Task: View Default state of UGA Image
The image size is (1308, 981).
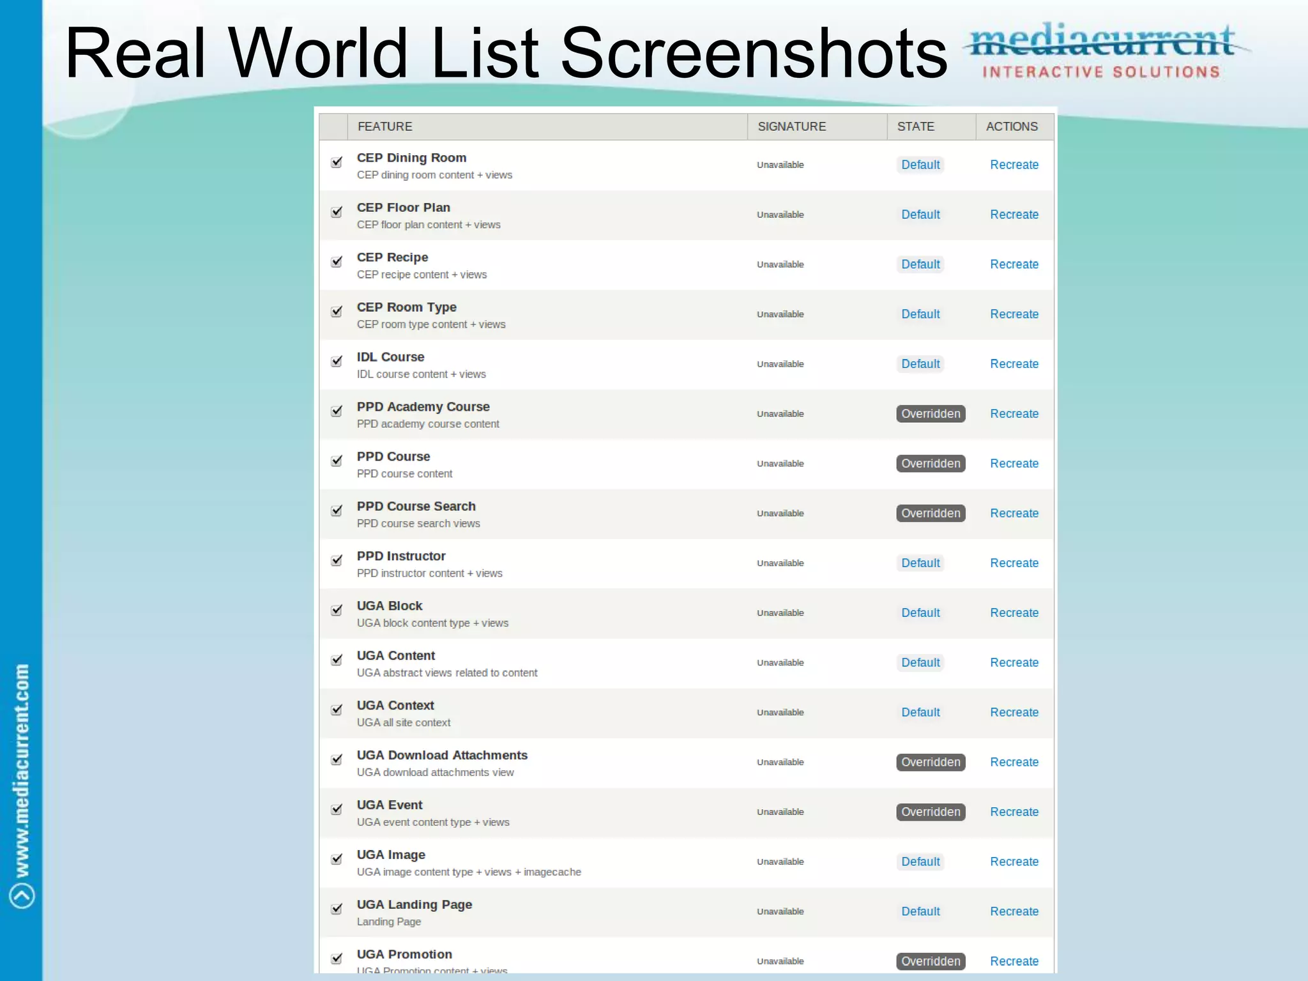Action: (x=920, y=862)
